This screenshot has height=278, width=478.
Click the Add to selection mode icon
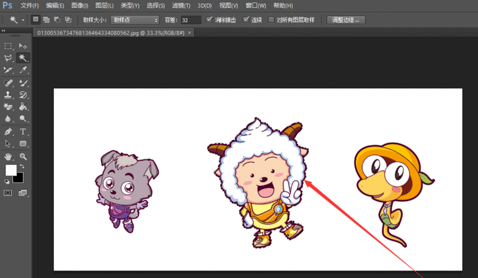pos(46,20)
